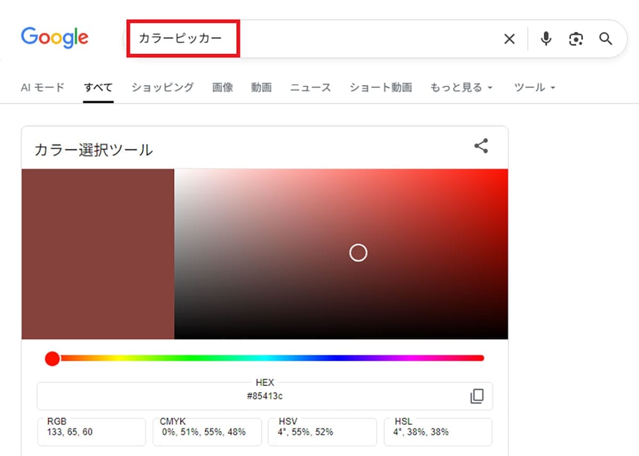This screenshot has width=639, height=456.
Task: Click the share icon on the color tool
Action: coord(481,146)
